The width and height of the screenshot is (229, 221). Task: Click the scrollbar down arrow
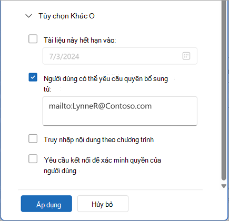(x=224, y=186)
